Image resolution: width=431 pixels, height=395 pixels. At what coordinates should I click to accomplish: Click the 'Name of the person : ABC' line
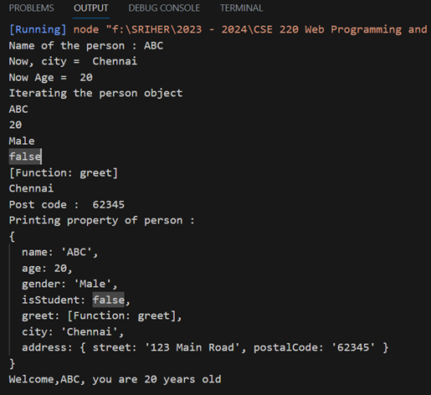(x=86, y=46)
